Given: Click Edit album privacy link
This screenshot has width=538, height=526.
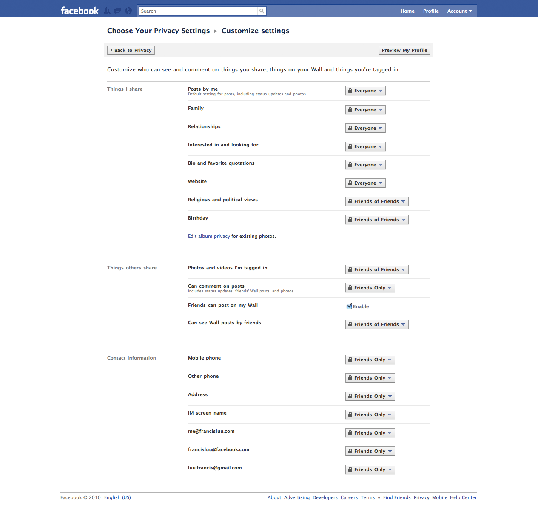Looking at the screenshot, I should point(209,236).
